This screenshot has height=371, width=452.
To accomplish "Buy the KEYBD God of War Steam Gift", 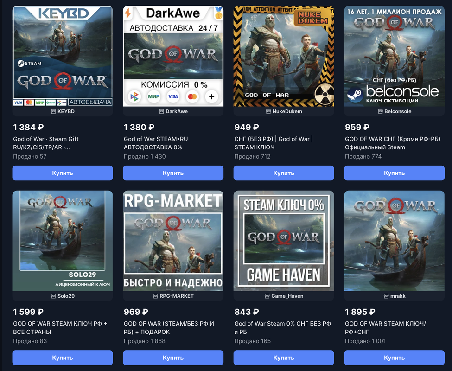I will (63, 173).
